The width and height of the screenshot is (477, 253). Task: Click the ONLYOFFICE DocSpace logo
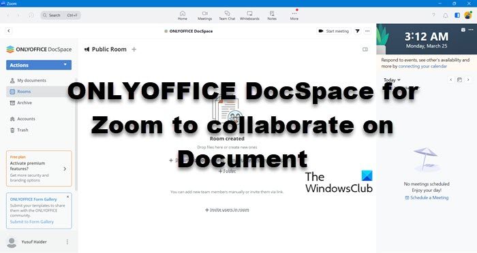pos(39,49)
